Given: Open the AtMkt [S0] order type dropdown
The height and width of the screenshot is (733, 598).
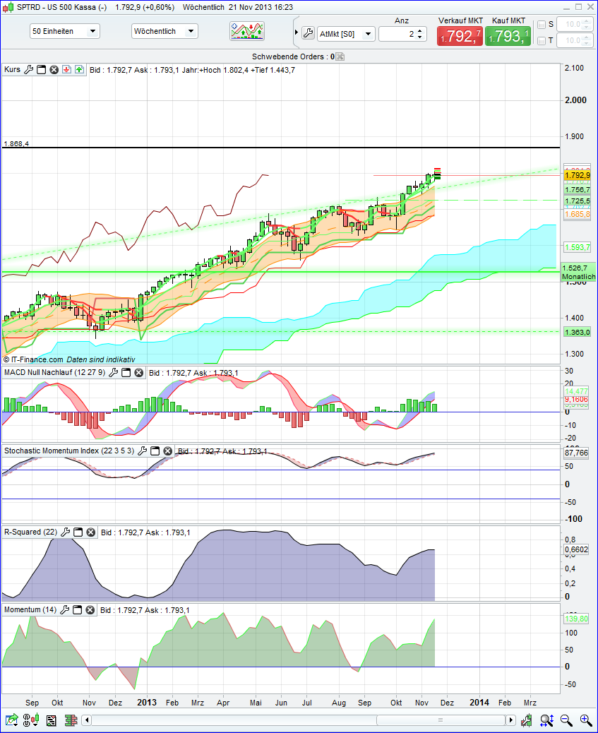Looking at the screenshot, I should point(368,33).
